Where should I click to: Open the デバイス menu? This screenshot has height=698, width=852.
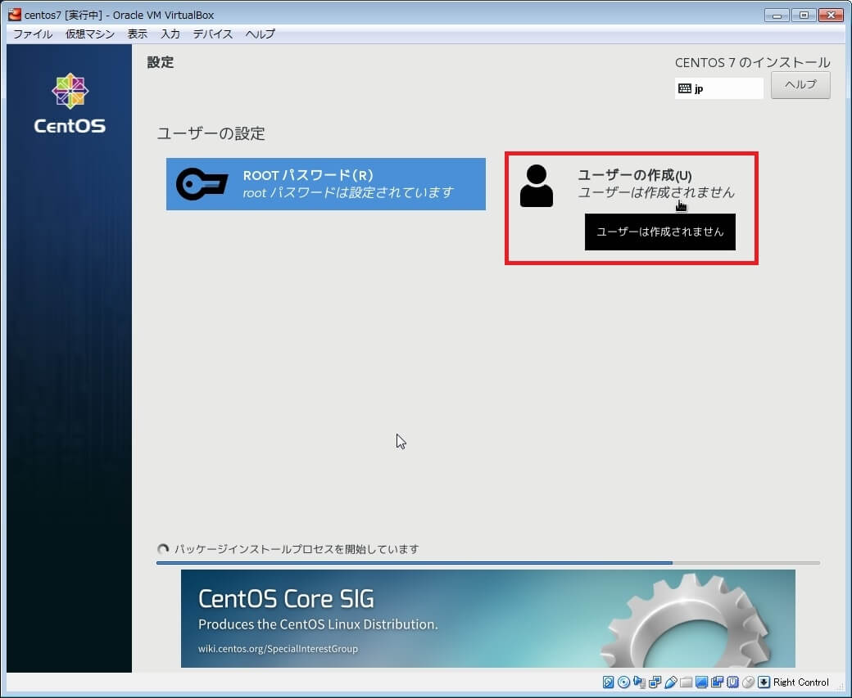pos(213,34)
